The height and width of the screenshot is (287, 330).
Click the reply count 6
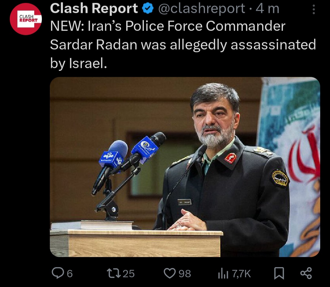(x=70, y=274)
